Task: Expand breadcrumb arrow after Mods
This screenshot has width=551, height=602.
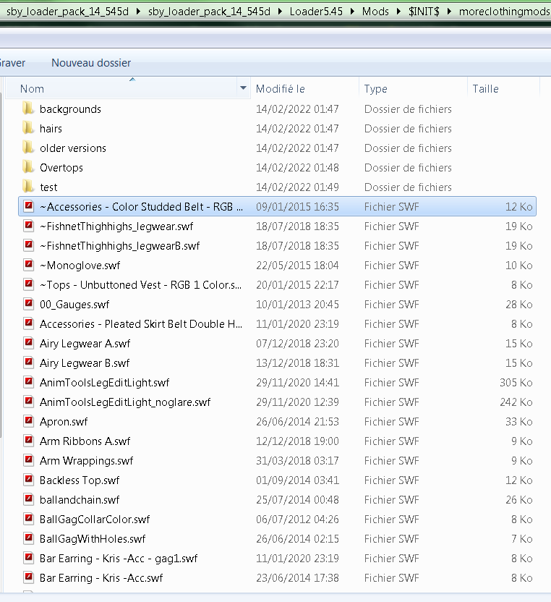Action: pos(398,12)
